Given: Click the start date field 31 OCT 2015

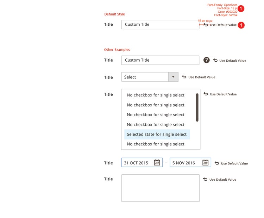Looking at the screenshot, I should coord(137,163).
